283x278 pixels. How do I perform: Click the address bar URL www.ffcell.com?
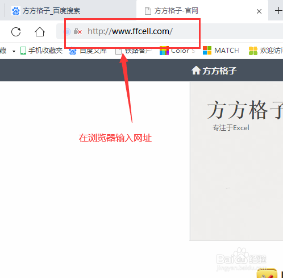tap(130, 31)
